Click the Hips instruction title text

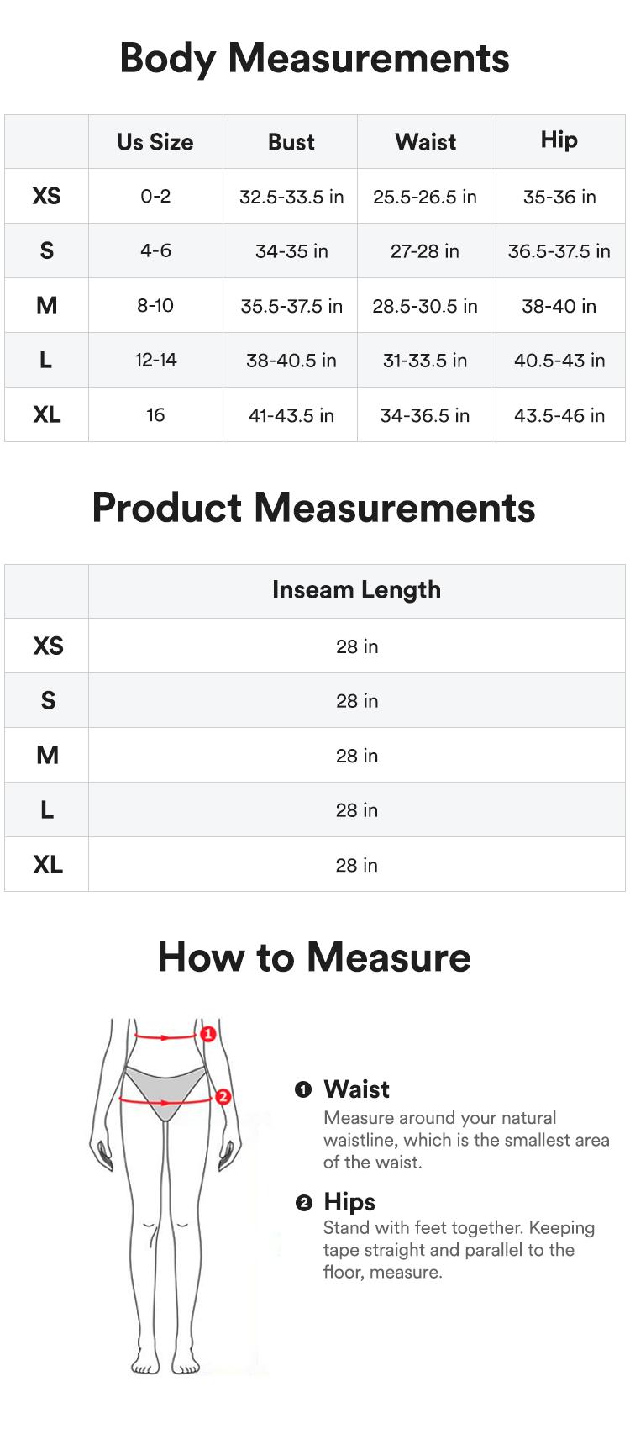[349, 1202]
